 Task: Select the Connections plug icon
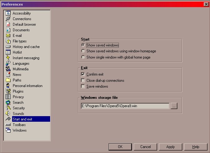pyautogui.click(x=8, y=19)
